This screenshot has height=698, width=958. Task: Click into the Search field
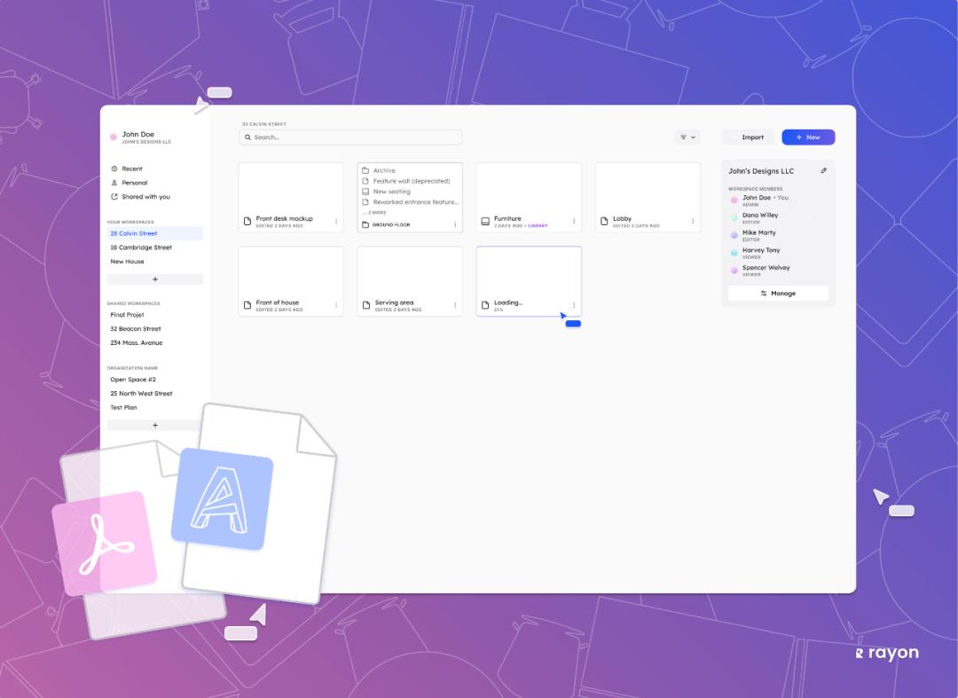350,137
